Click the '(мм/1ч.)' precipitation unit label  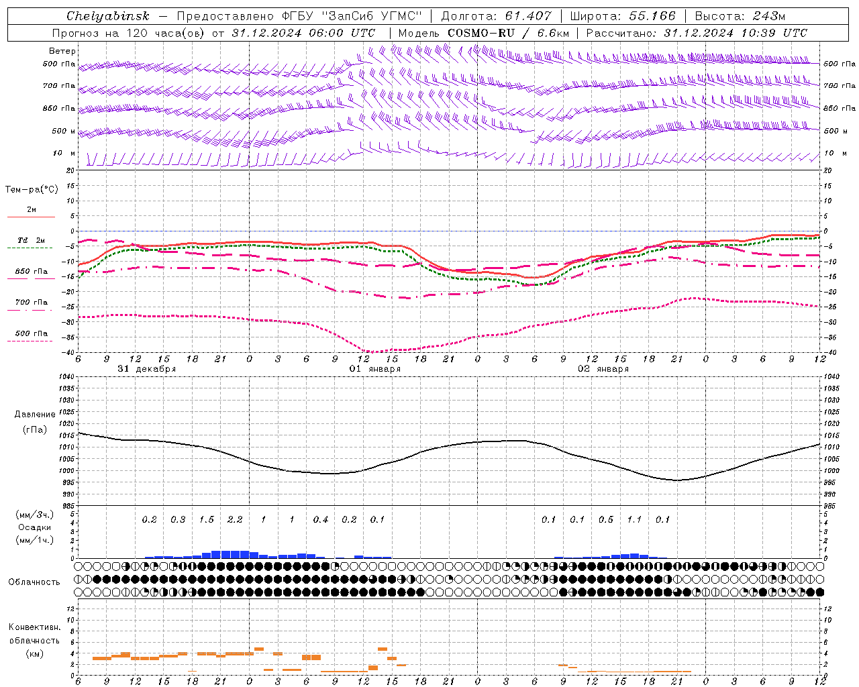coord(34,540)
